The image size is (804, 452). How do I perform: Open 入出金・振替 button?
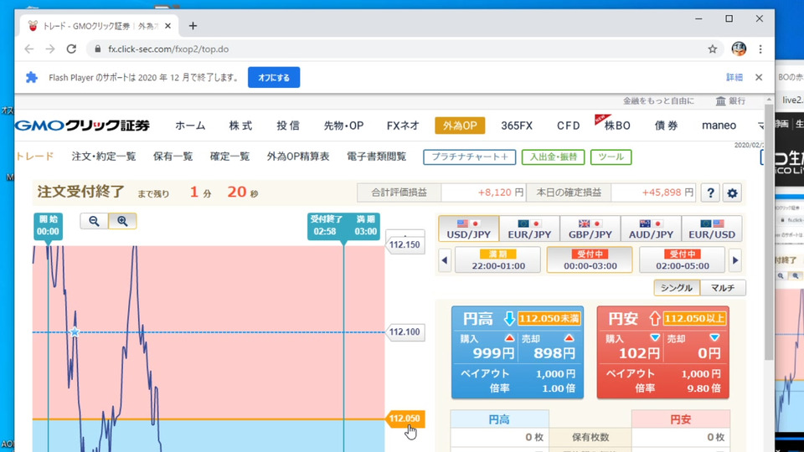554,157
